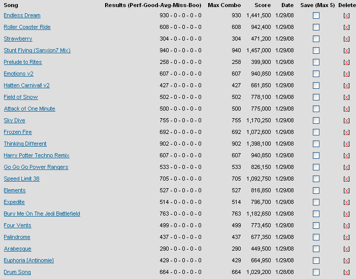Open the Emotions v2 song page

[18, 74]
